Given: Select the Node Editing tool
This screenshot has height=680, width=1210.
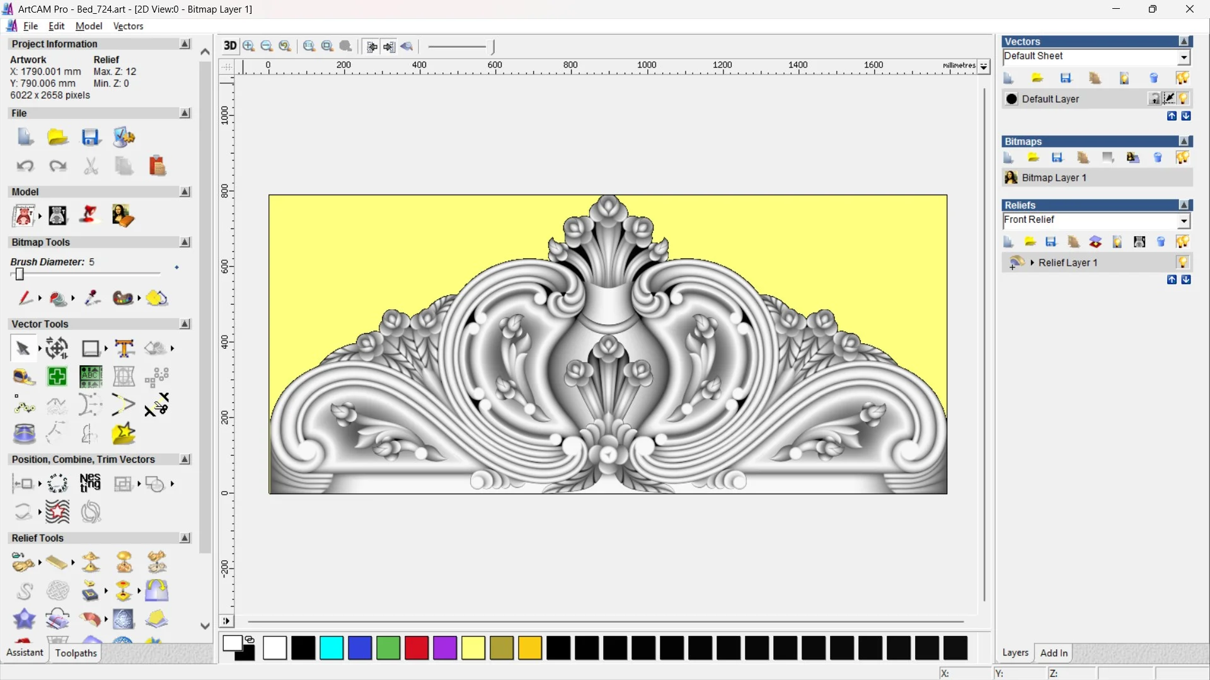Looking at the screenshot, I should tap(24, 405).
